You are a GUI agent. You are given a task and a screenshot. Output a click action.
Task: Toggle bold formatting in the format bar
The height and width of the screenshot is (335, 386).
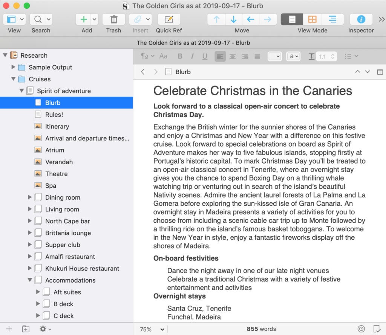tap(180, 56)
